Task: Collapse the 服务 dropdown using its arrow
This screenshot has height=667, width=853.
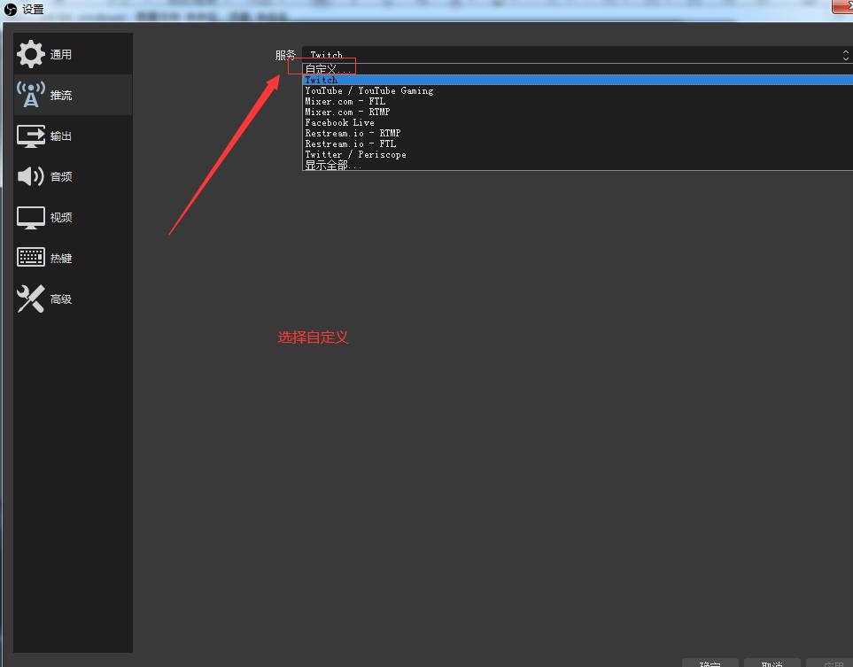Action: click(x=845, y=55)
